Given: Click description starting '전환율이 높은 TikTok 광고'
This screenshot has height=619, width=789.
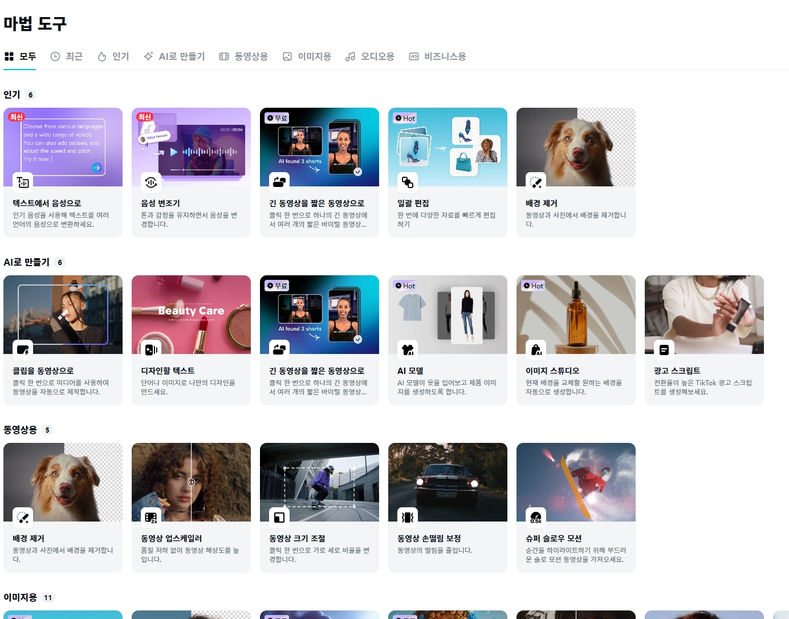Looking at the screenshot, I should coord(703,387).
